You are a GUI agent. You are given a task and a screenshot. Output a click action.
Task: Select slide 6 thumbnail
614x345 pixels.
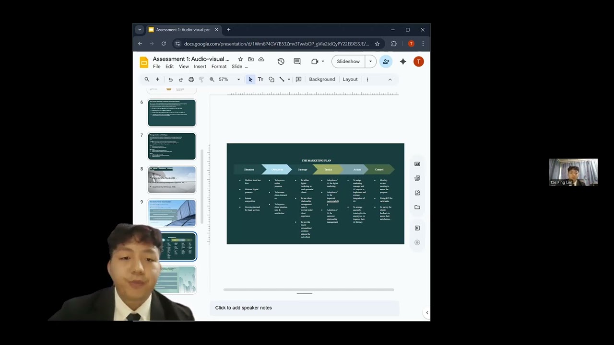coord(172,113)
